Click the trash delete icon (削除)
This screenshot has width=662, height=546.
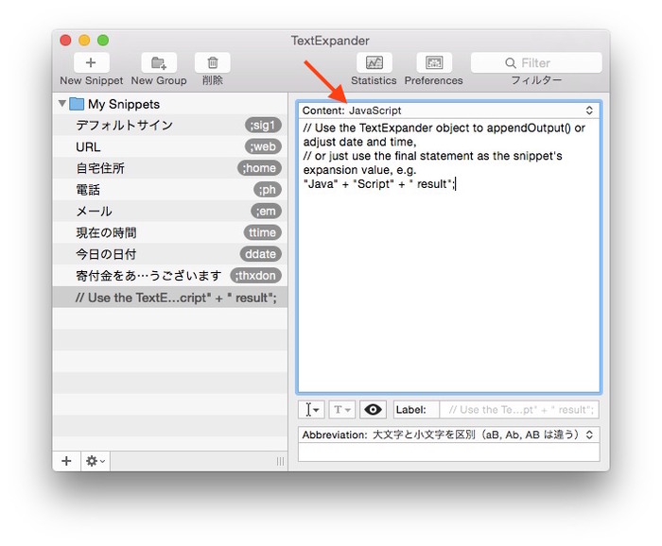pos(213,63)
